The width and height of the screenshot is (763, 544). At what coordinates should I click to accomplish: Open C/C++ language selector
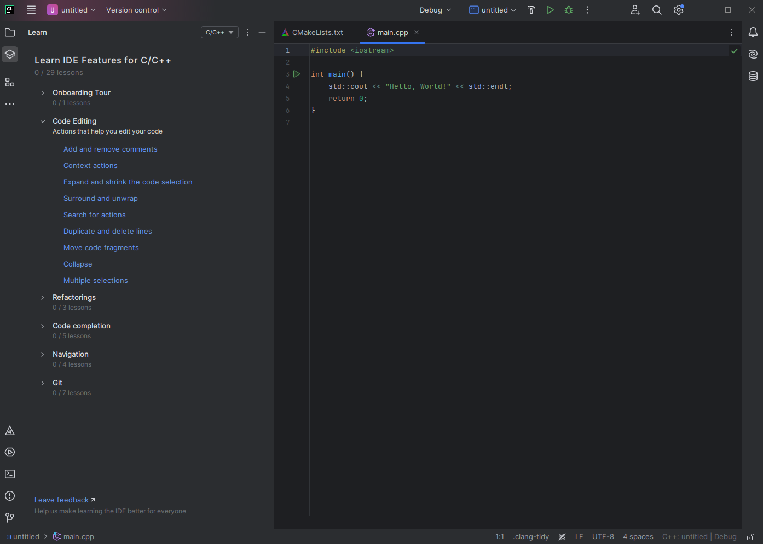click(x=219, y=32)
